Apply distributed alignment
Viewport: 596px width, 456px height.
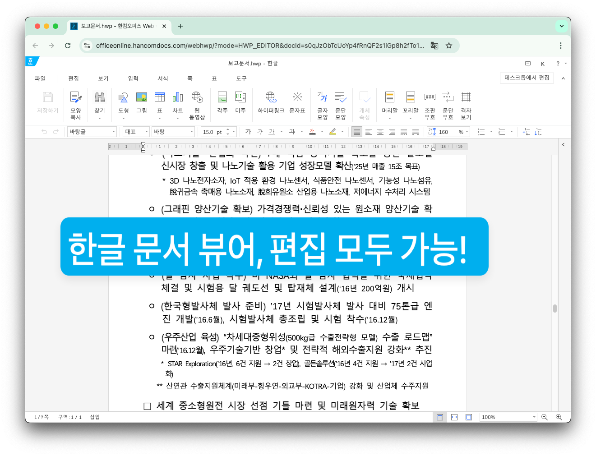click(404, 132)
